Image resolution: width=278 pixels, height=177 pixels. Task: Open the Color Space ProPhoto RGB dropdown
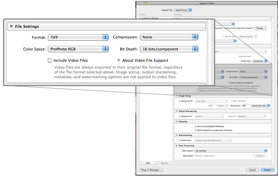click(x=78, y=49)
